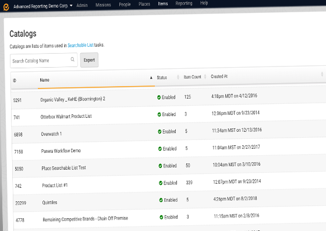Viewport: 326px width, 231px height.
Task: Open the Quintiles catalog
Action: 49,202
